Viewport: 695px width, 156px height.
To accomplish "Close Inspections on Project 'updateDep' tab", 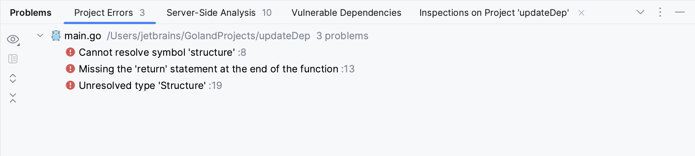I will (x=581, y=13).
